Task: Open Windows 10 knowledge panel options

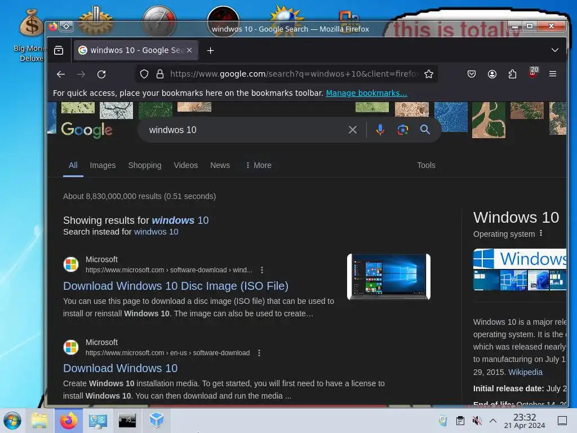Action: [541, 233]
